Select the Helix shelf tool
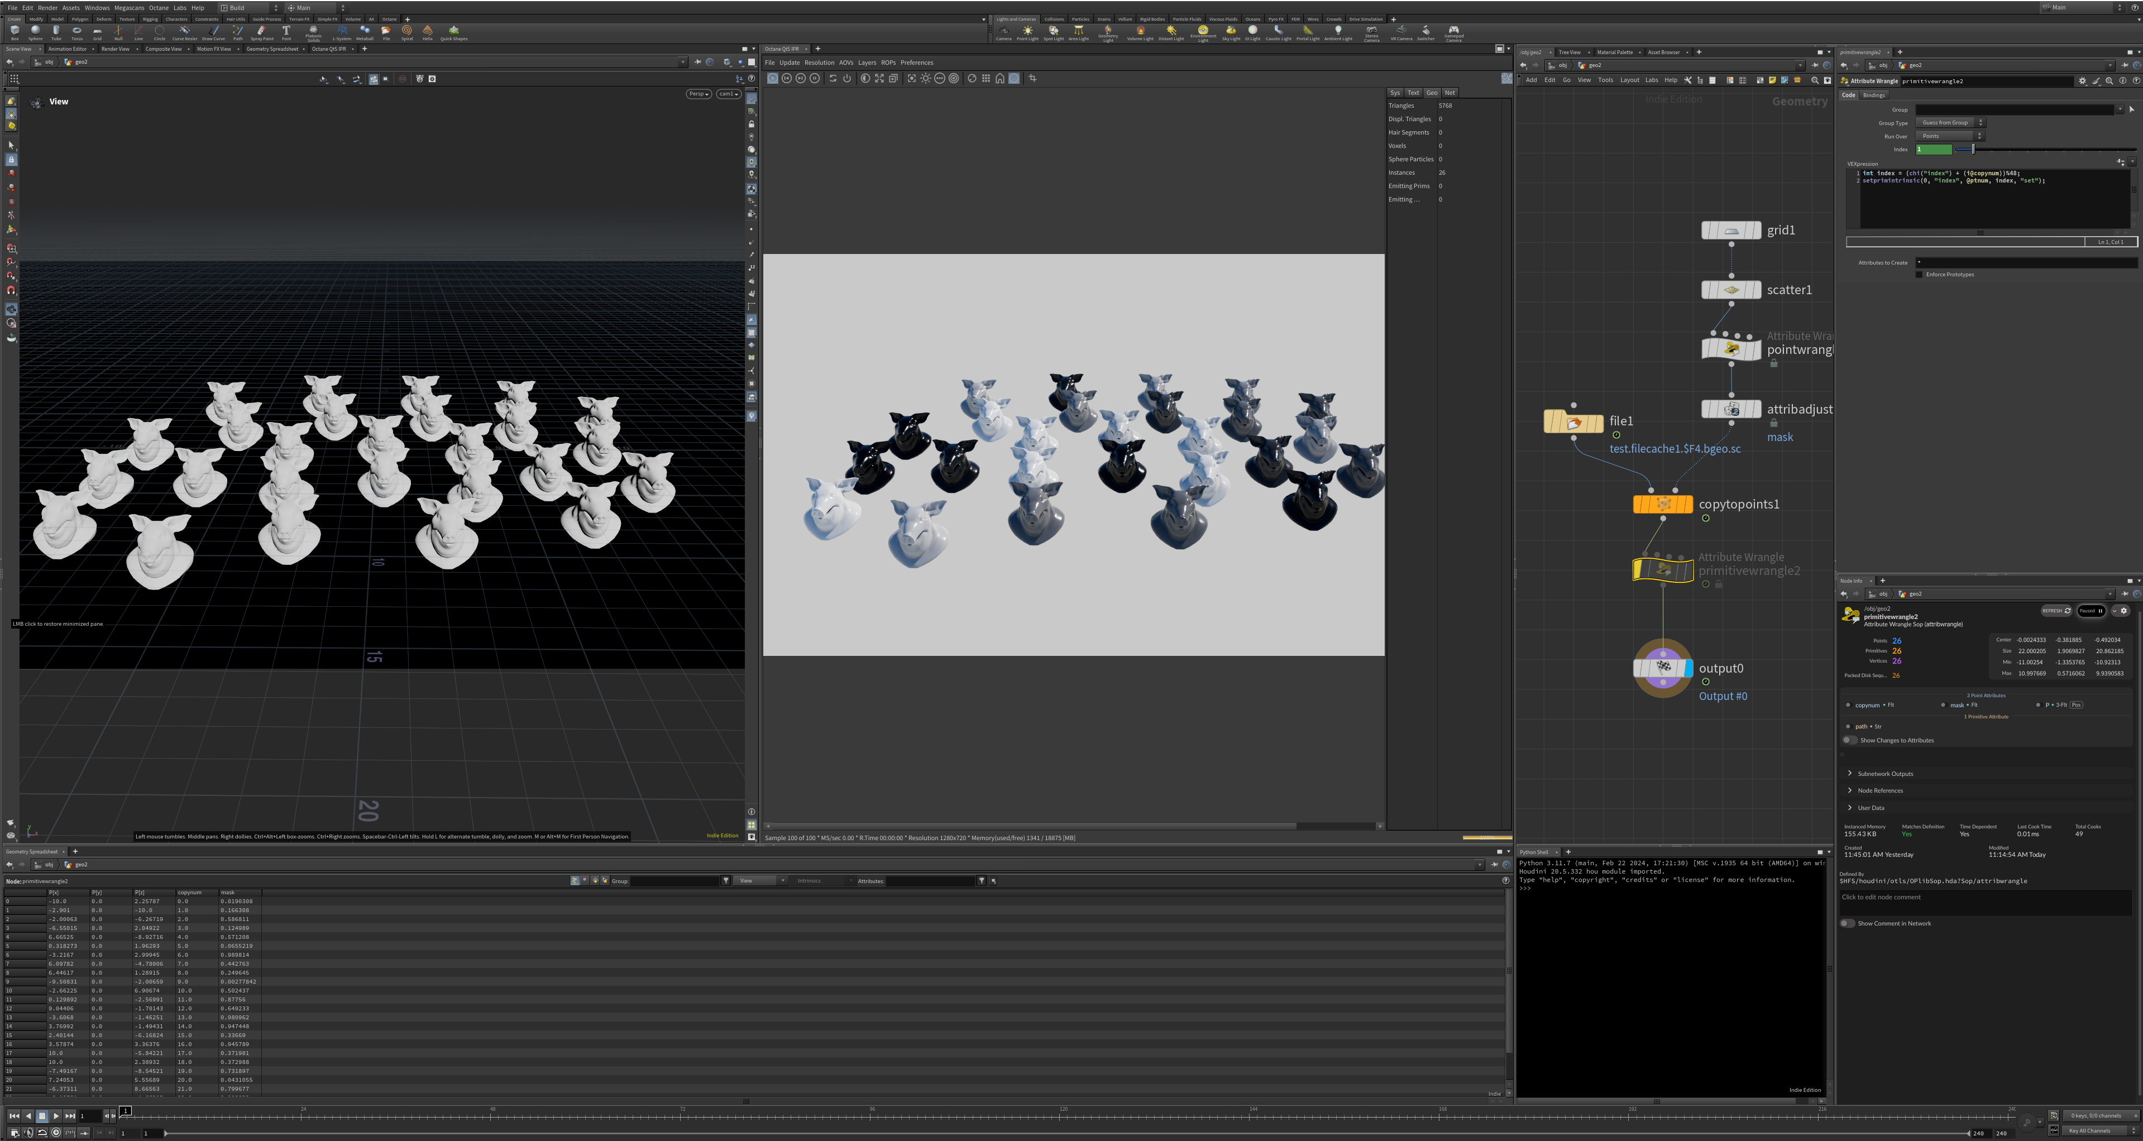This screenshot has height=1141, width=2143. [428, 32]
